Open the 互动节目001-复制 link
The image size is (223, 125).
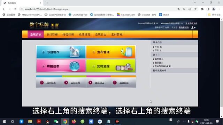tap(163, 66)
